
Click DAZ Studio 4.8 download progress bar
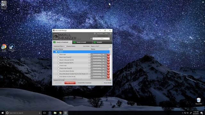click(x=99, y=77)
